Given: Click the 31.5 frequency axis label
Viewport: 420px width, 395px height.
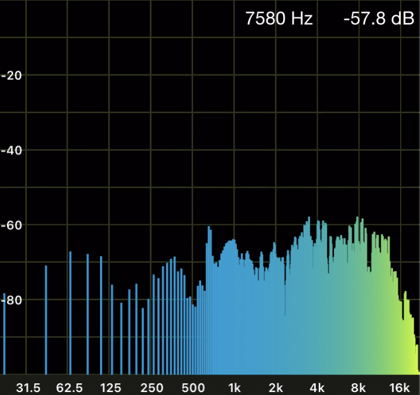Looking at the screenshot, I should (x=28, y=388).
